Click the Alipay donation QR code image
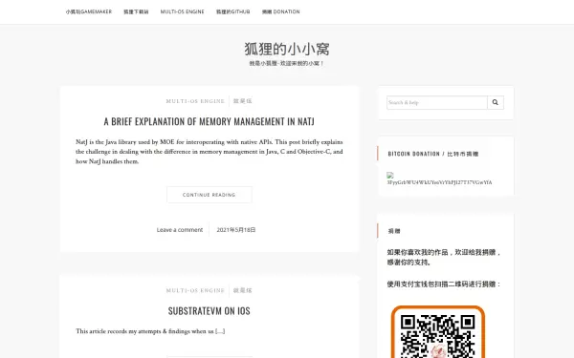Image resolution: width=574 pixels, height=358 pixels. (438, 331)
